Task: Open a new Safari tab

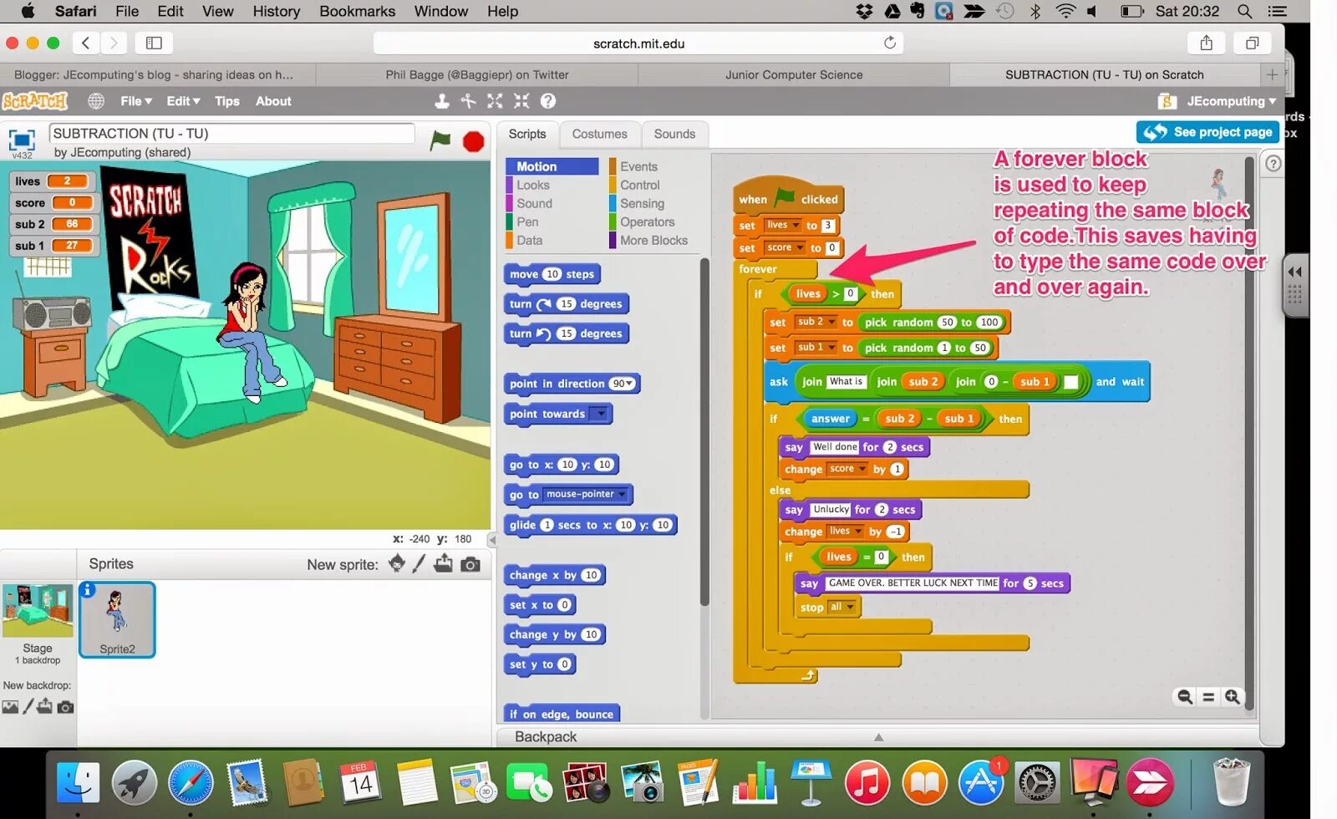Action: pos(1272,74)
